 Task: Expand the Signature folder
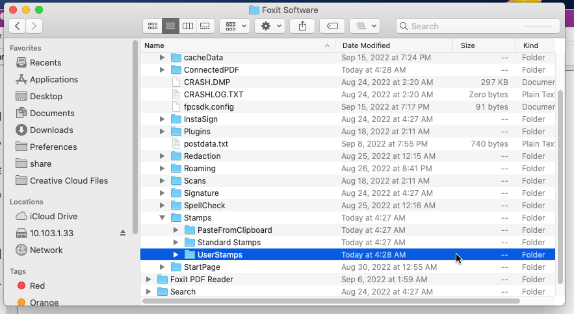(x=162, y=193)
